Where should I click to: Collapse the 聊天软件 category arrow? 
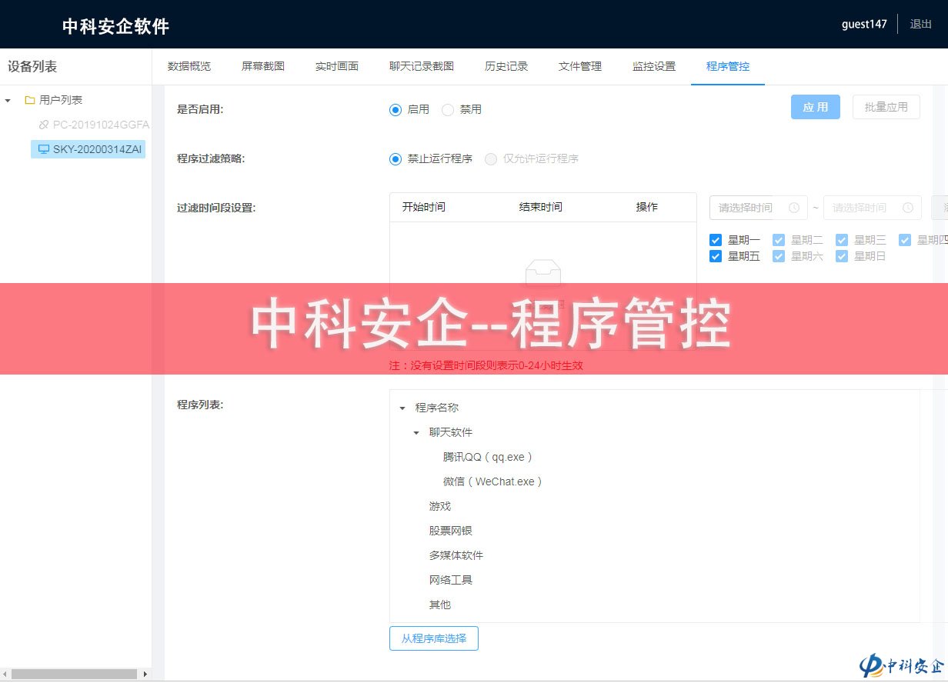click(416, 432)
